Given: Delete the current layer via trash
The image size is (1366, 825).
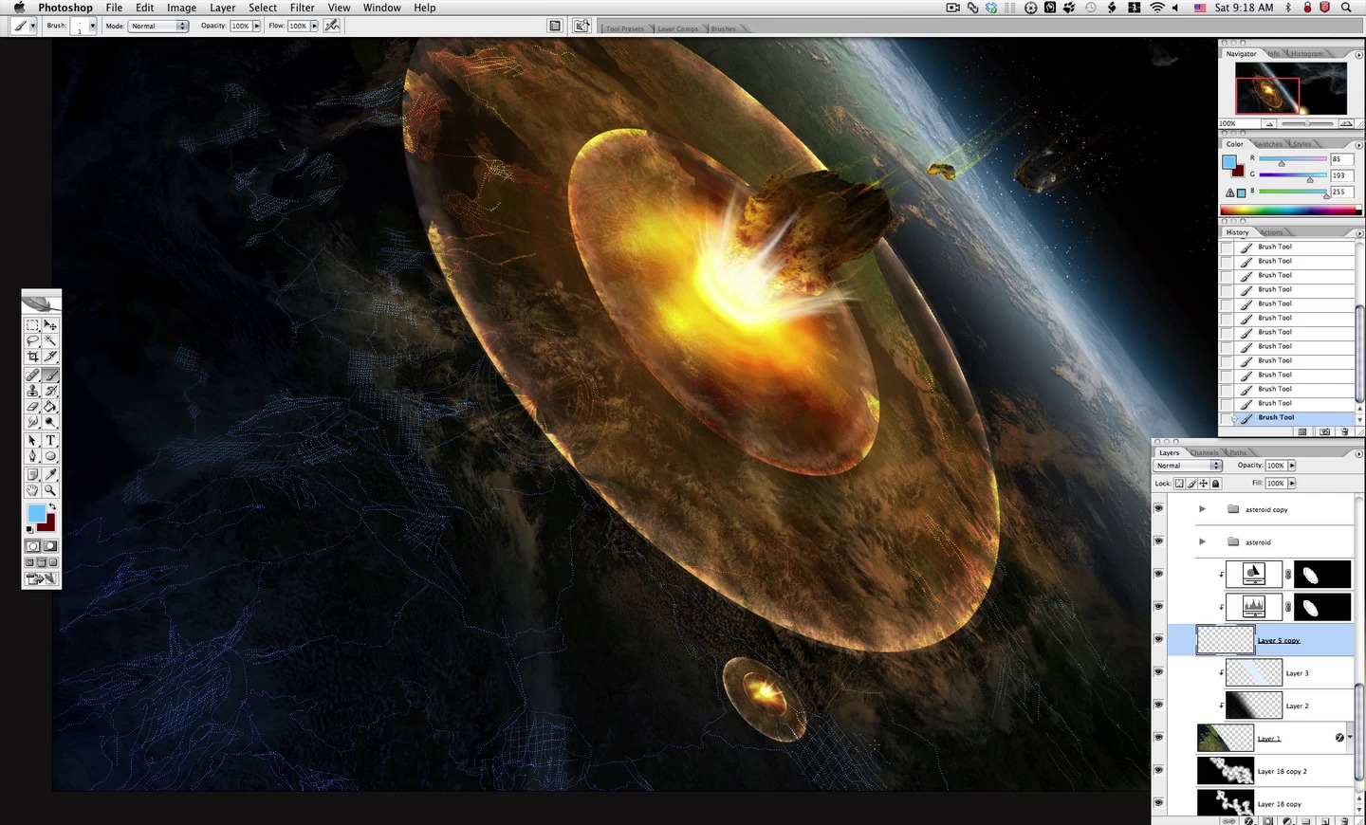Looking at the screenshot, I should [x=1343, y=820].
